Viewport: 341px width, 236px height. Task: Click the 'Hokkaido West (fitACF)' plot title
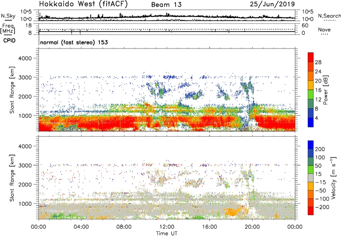(x=83, y=4)
